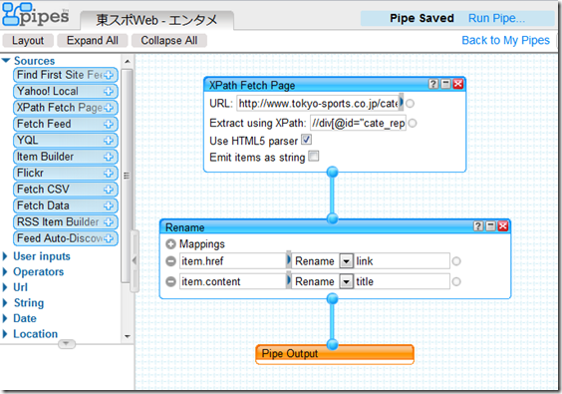Close the XPath Fetch Page module
The height and width of the screenshot is (394, 562).
[x=458, y=84]
